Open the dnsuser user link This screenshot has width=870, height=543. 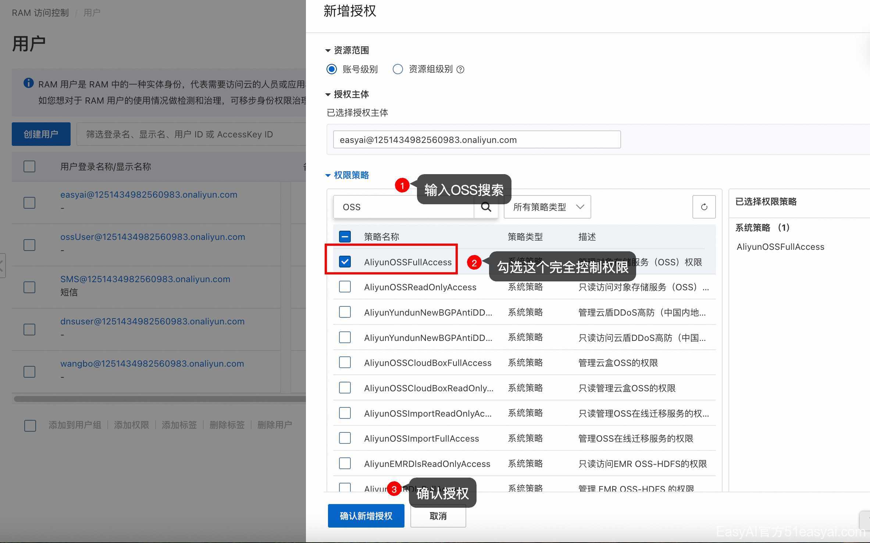point(152,321)
